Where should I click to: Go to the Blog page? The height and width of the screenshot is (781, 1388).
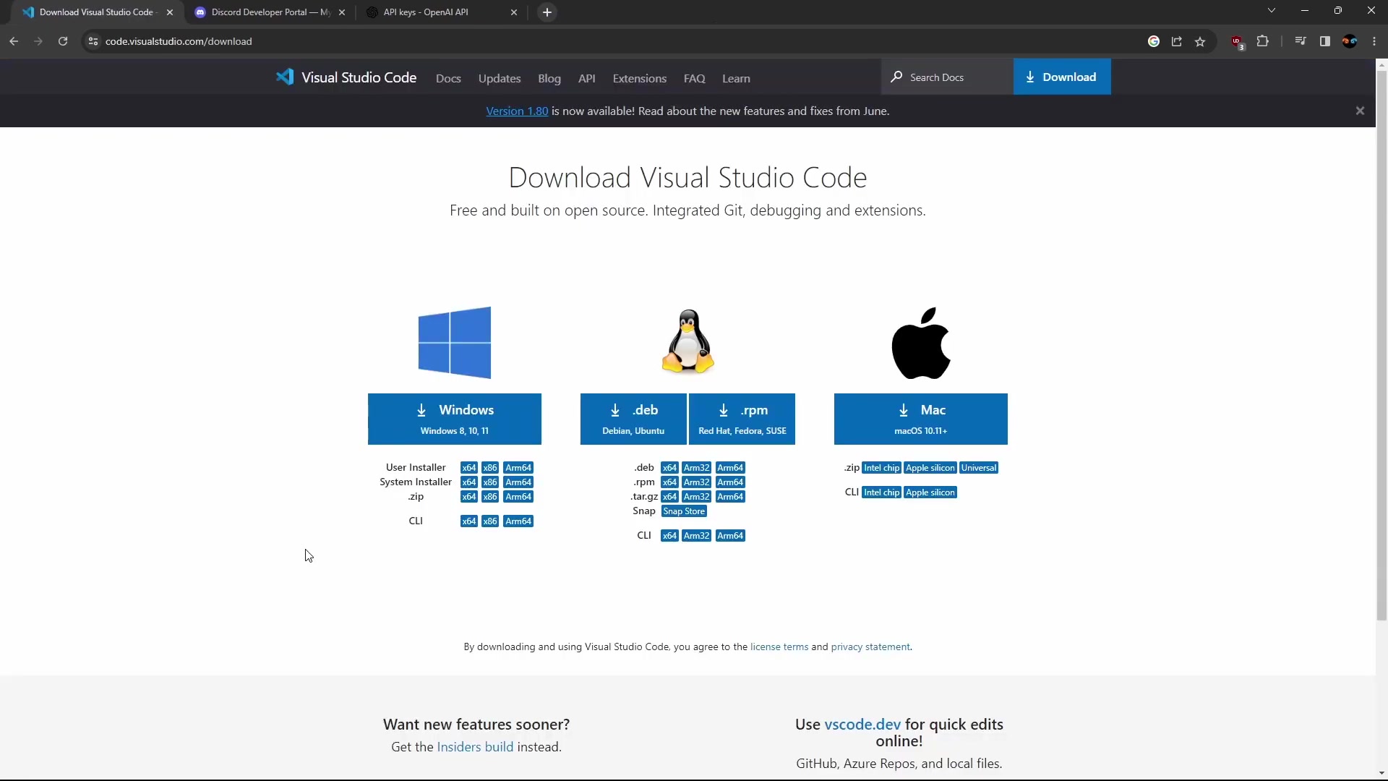coord(549,78)
